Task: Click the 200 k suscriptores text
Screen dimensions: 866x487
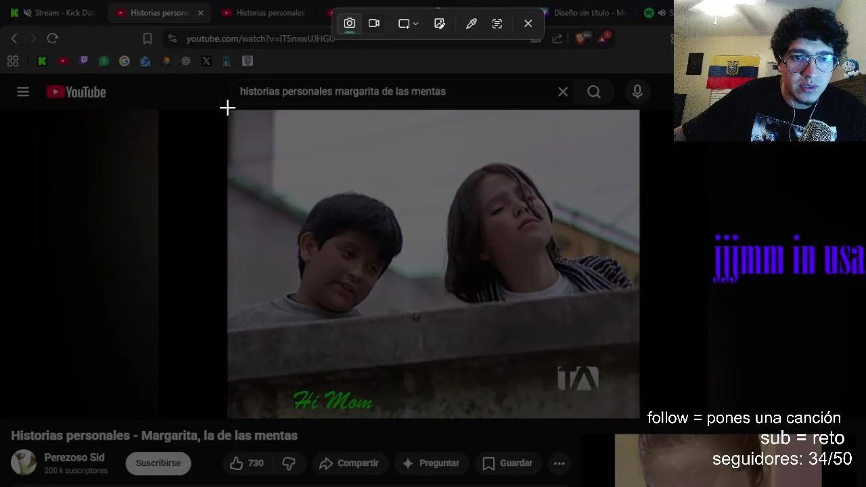Action: 76,471
